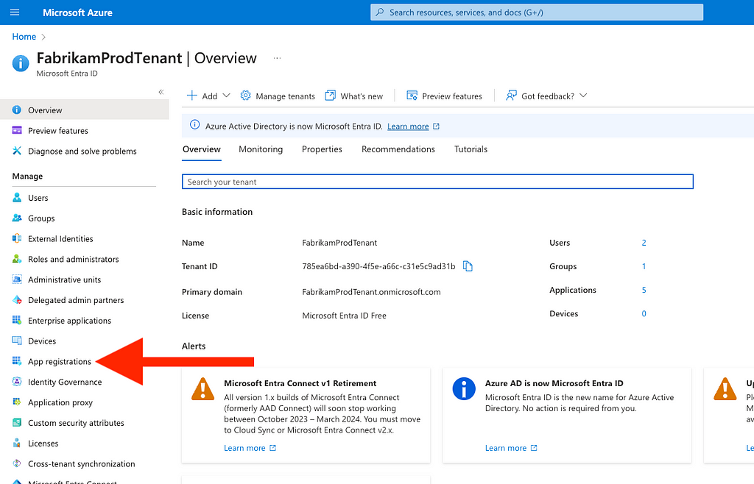Click the Home breadcrumb link
The width and height of the screenshot is (754, 484).
(x=24, y=37)
